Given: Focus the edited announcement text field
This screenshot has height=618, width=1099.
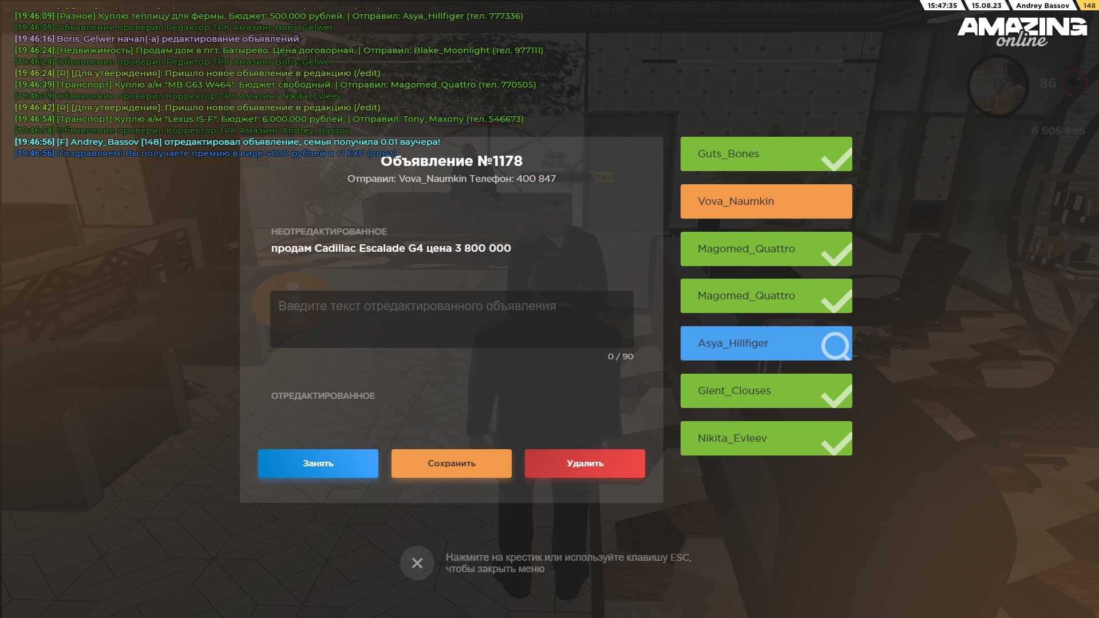Looking at the screenshot, I should click(x=451, y=319).
